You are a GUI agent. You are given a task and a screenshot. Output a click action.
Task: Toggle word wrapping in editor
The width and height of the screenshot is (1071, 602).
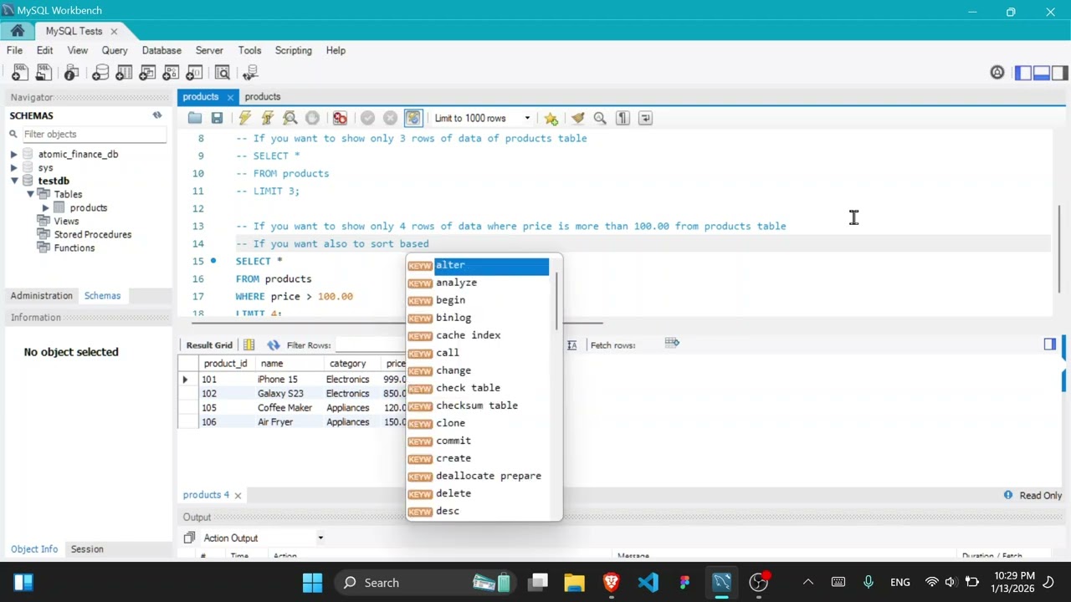coord(645,118)
